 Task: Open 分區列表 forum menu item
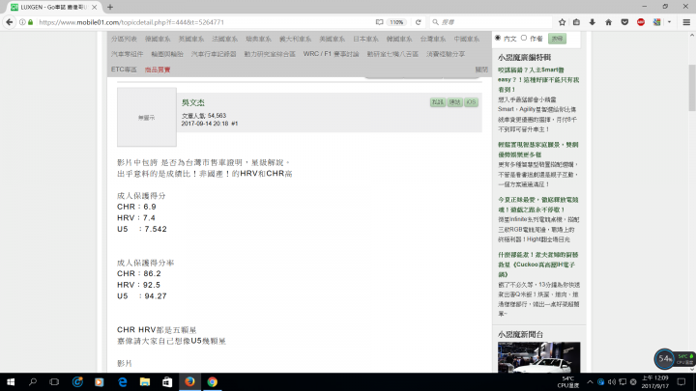[124, 39]
